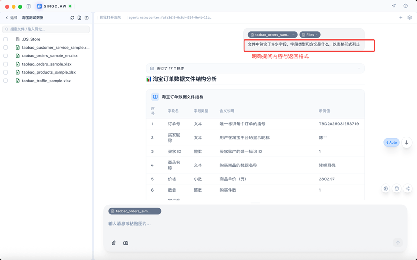Click the new file icon
Image resolution: width=417 pixels, height=260 pixels.
(x=79, y=18)
